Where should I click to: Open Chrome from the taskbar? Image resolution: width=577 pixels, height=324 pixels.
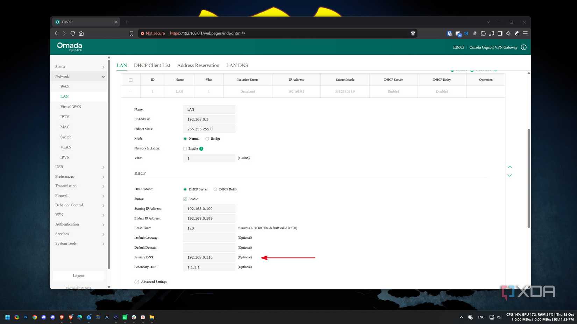(x=35, y=317)
